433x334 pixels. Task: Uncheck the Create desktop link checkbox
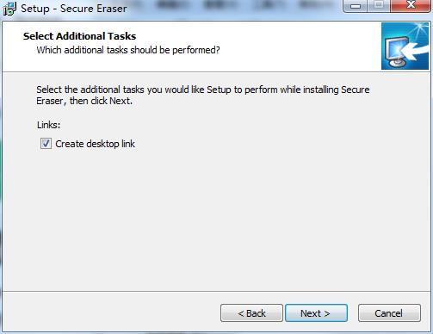(46, 144)
